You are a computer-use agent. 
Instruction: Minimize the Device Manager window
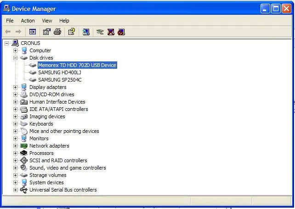coord(265,9)
